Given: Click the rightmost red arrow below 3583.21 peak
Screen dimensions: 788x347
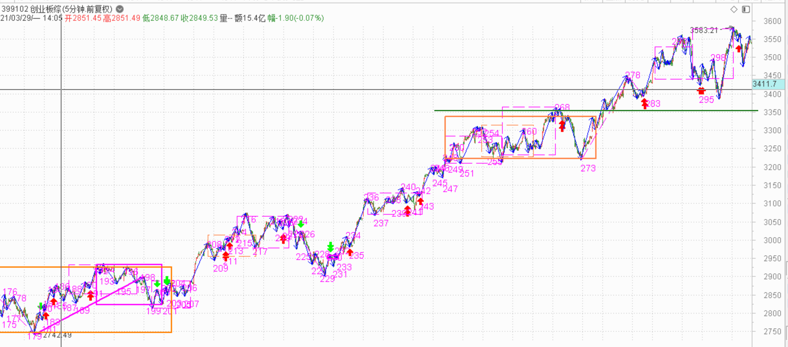Looking at the screenshot, I should (x=739, y=48).
